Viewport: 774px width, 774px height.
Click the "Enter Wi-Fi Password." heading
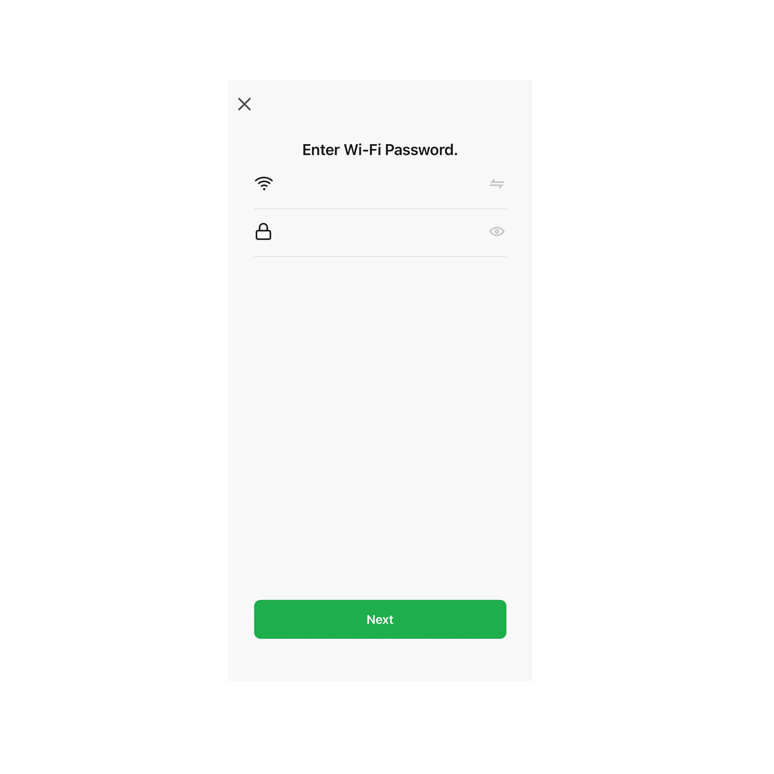pyautogui.click(x=380, y=150)
